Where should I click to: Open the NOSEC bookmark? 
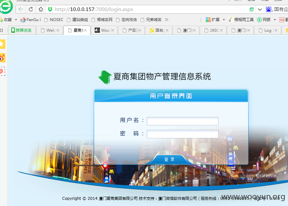(54, 20)
